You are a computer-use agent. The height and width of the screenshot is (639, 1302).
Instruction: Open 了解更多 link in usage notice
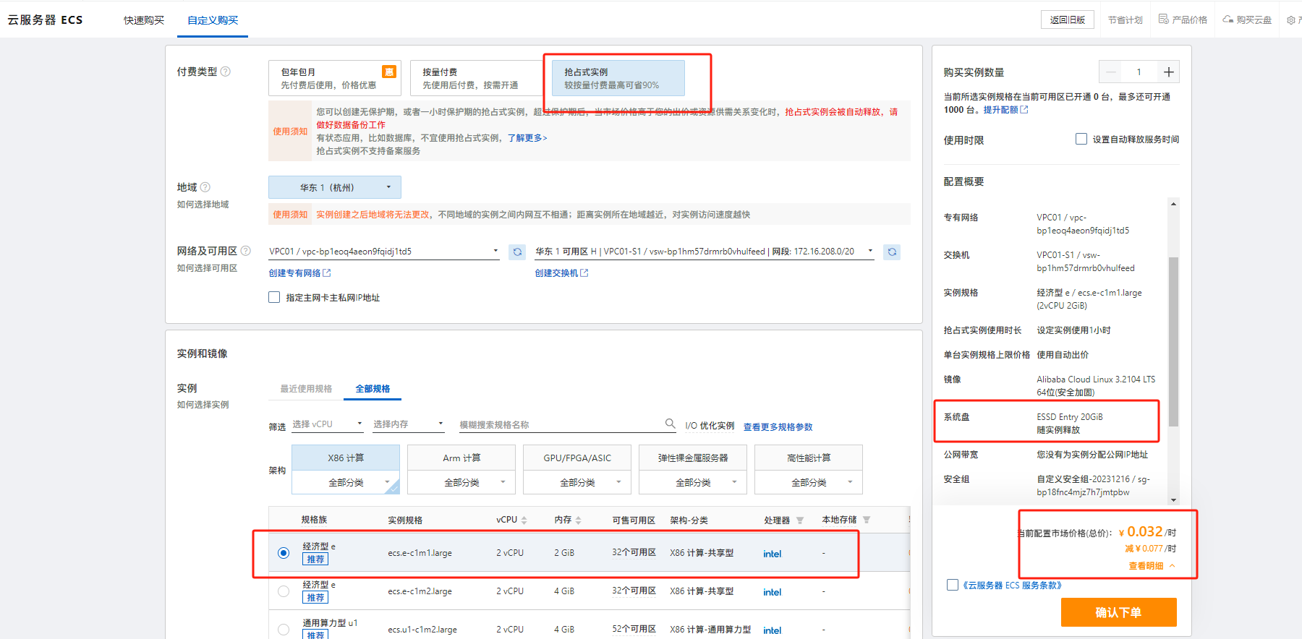click(x=527, y=138)
